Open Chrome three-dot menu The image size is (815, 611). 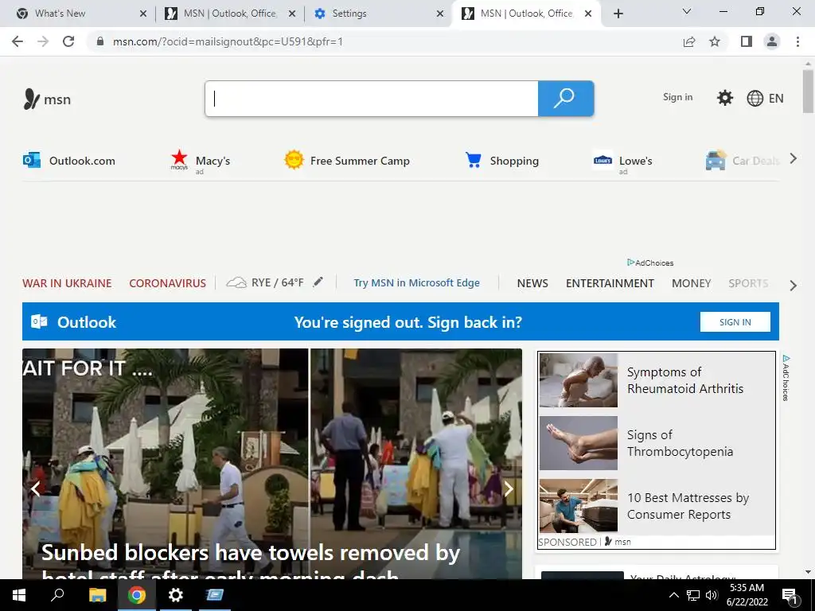coord(797,41)
